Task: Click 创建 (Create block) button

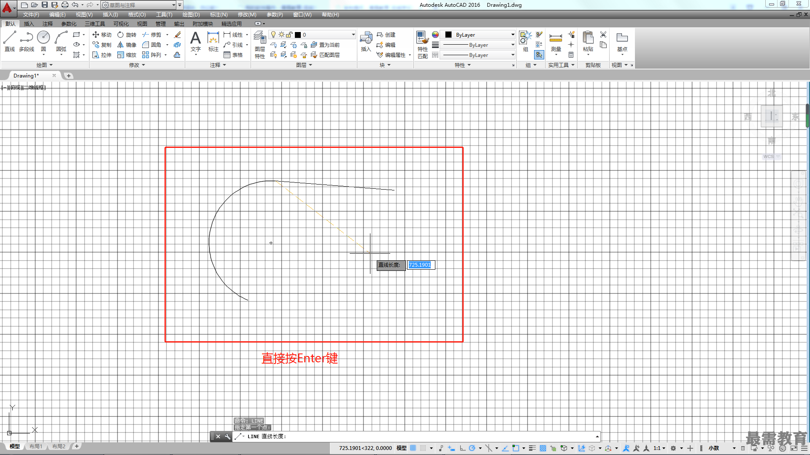Action: [x=386, y=35]
